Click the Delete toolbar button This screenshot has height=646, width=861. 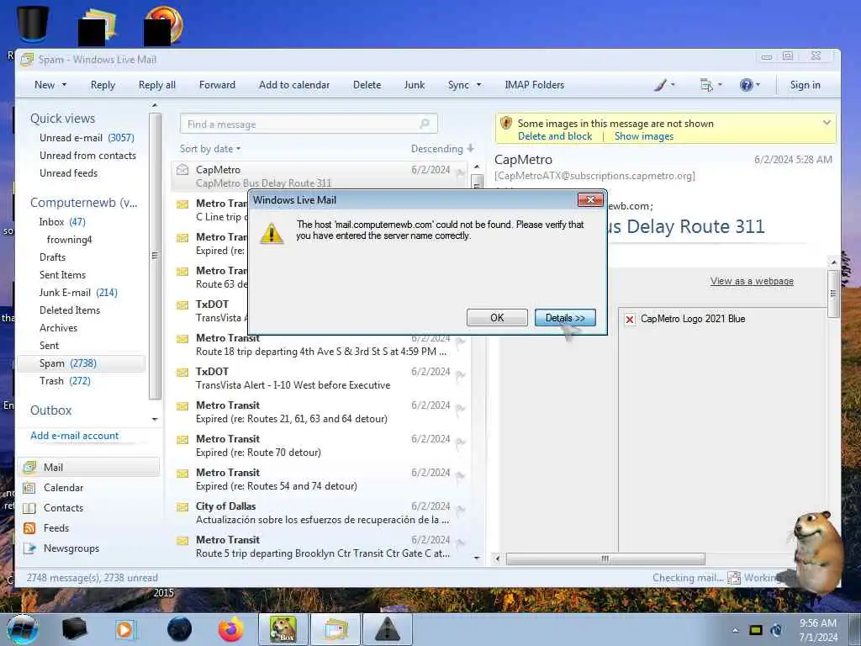pos(367,85)
